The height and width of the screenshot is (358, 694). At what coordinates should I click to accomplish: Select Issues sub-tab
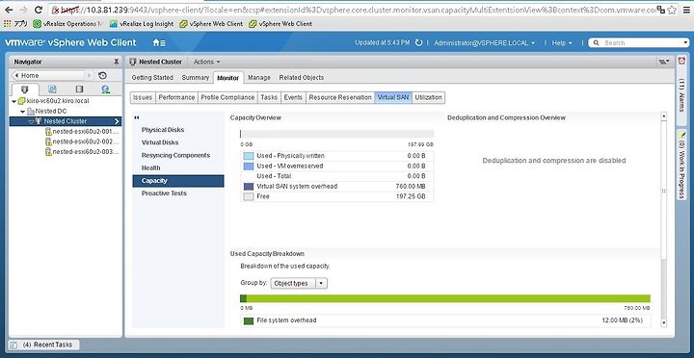[143, 97]
